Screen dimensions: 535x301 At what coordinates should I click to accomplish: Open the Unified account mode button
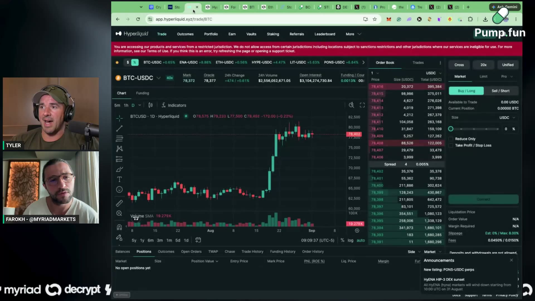coord(508,65)
